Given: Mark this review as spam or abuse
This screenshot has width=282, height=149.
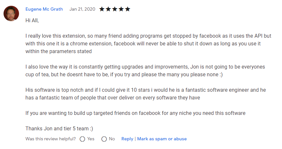Looking at the screenshot, I should [162, 139].
